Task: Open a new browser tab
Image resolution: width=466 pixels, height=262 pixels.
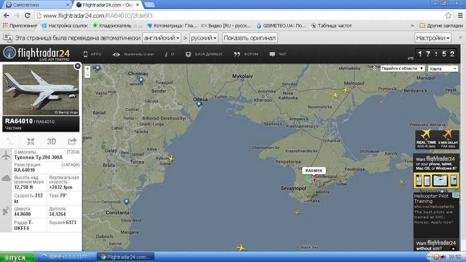Action: point(149,5)
